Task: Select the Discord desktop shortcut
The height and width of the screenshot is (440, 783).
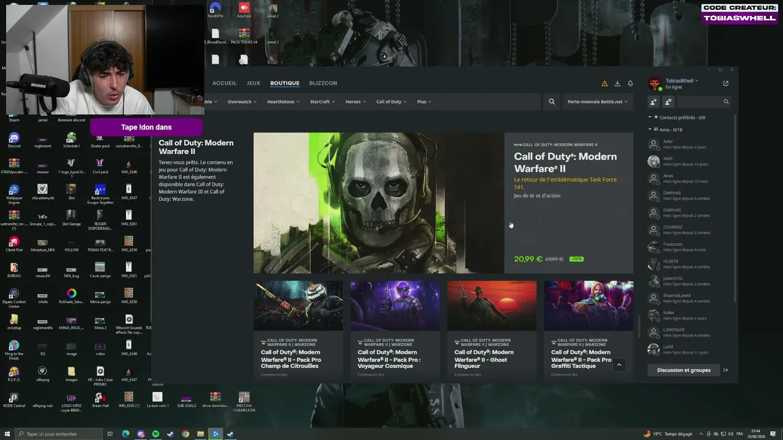Action: pos(14,141)
